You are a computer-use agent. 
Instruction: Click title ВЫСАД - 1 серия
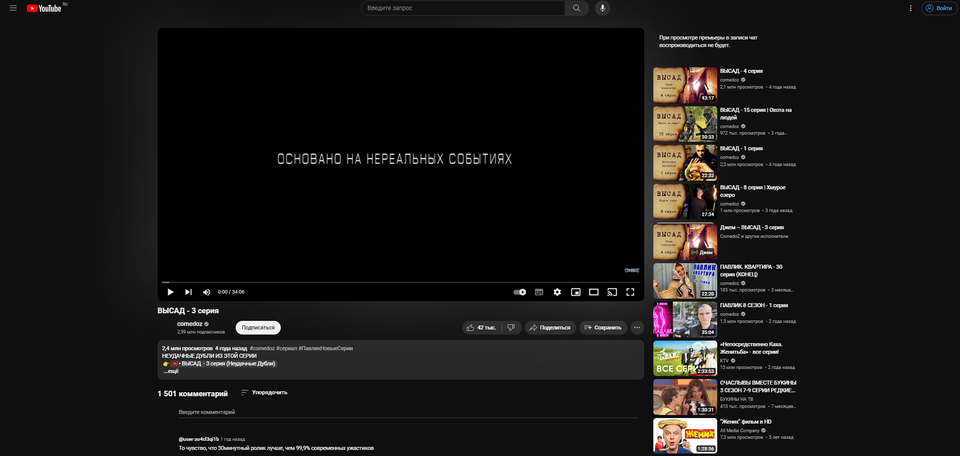[x=741, y=149]
